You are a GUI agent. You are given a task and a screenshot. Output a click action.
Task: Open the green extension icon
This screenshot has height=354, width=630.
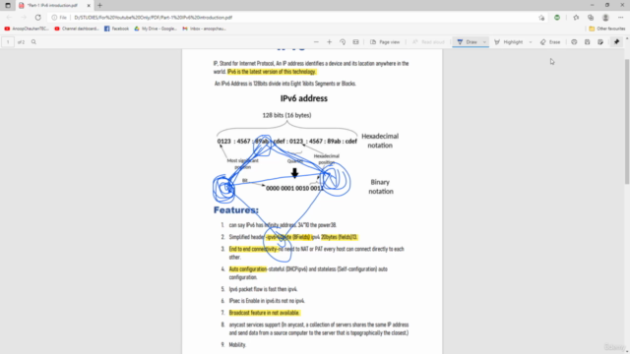557,18
